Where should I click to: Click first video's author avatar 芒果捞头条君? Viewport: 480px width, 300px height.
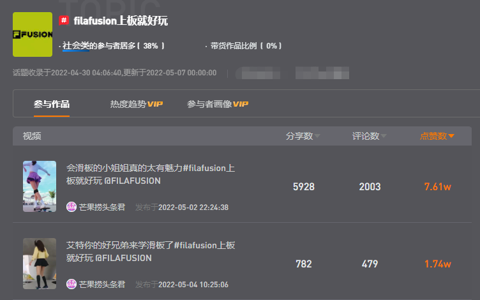71,207
